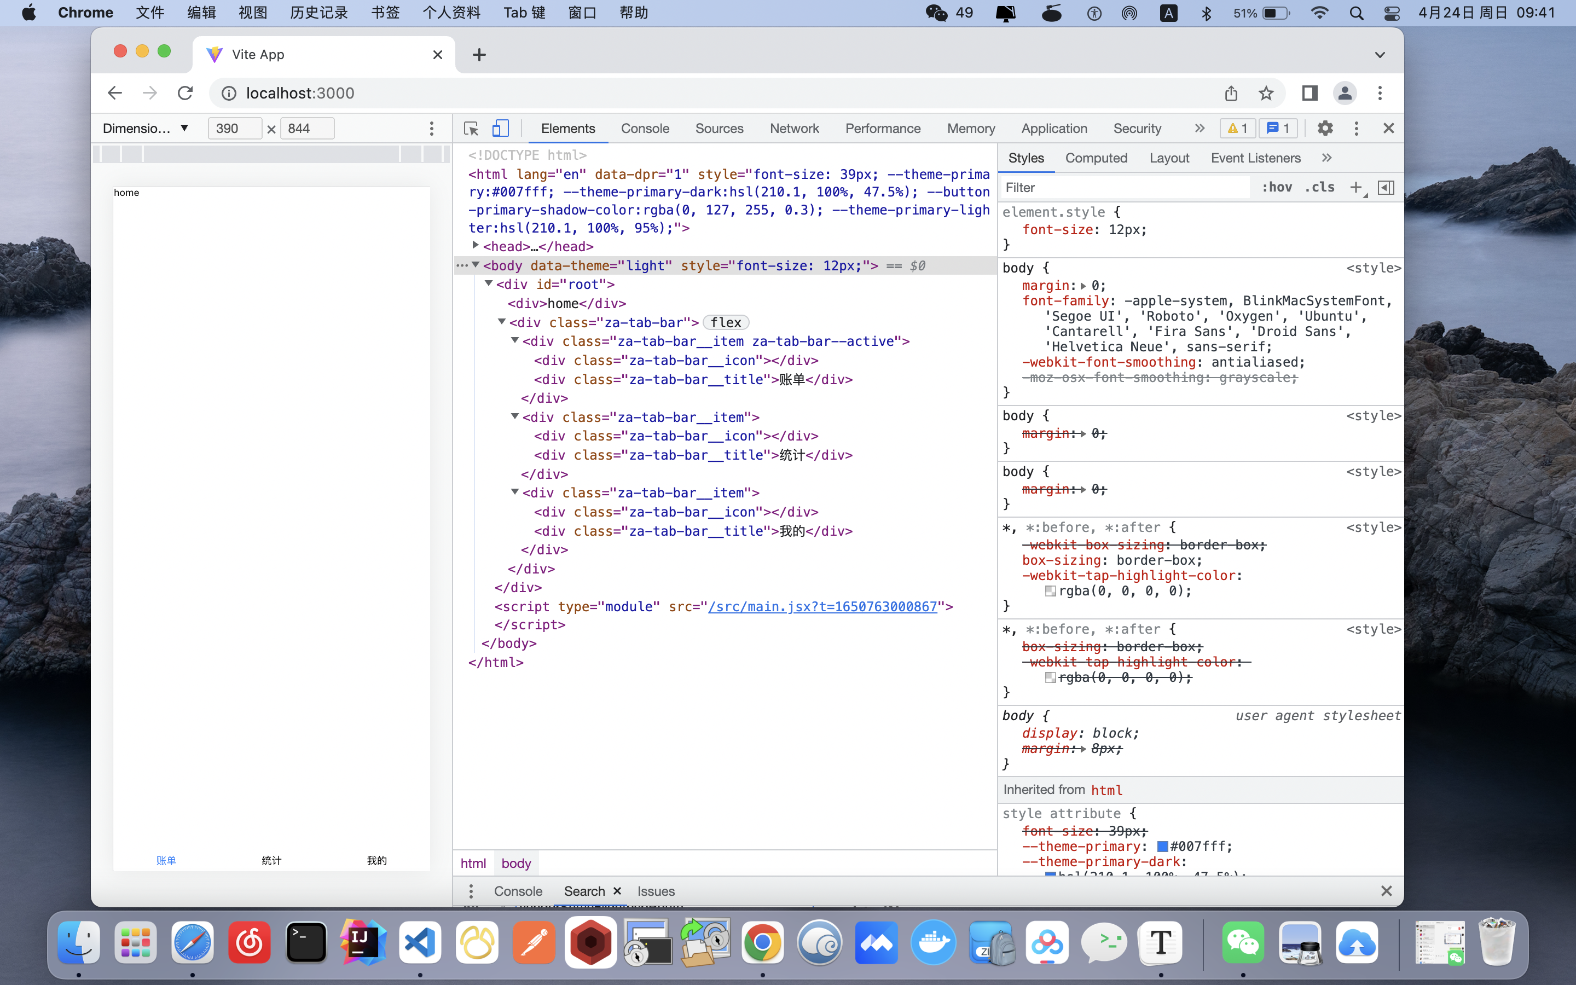Click the share page icon
The image size is (1576, 985).
pos(1231,93)
